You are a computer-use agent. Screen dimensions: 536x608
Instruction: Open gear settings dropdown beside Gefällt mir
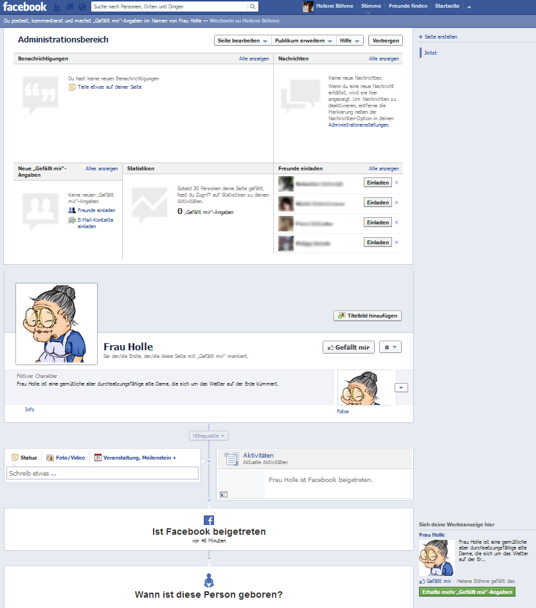point(390,348)
